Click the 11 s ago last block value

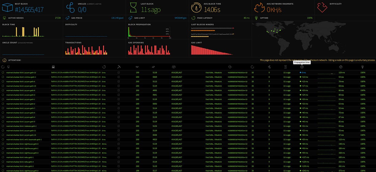point(150,10)
